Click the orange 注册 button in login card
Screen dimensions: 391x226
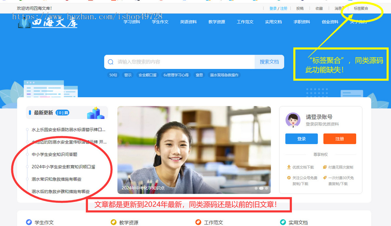pos(340,139)
